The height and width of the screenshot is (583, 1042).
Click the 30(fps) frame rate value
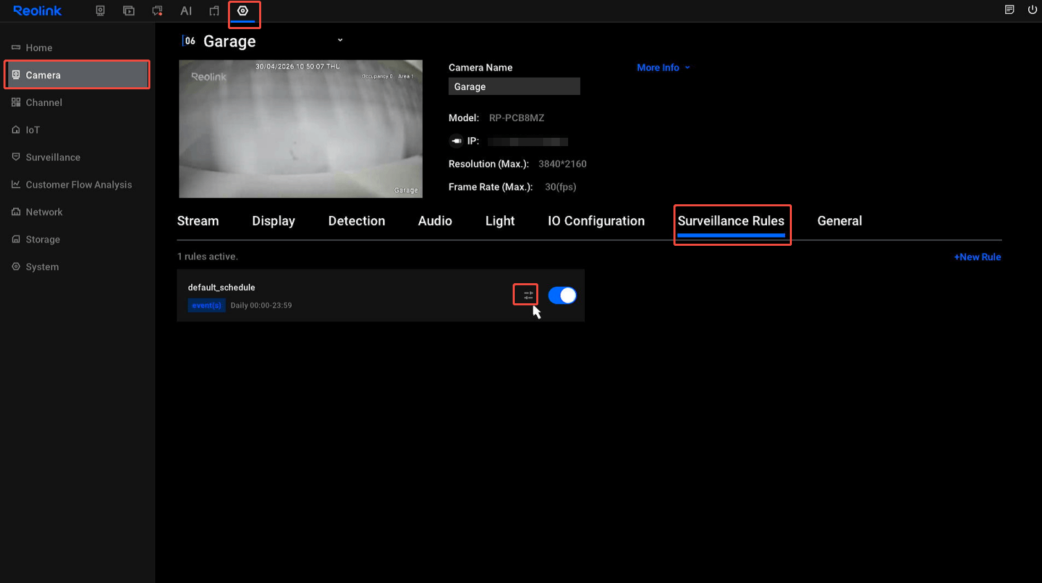tap(560, 187)
